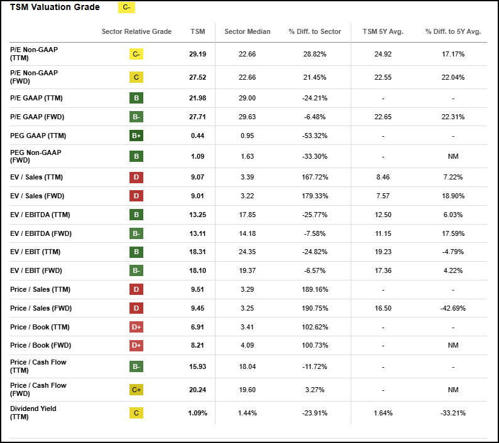Click the TSM 5Y Avg. column header

(x=383, y=31)
